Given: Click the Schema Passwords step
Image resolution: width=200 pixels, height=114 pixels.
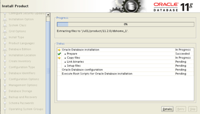Looking at the screenshot, I should coord(21,103).
